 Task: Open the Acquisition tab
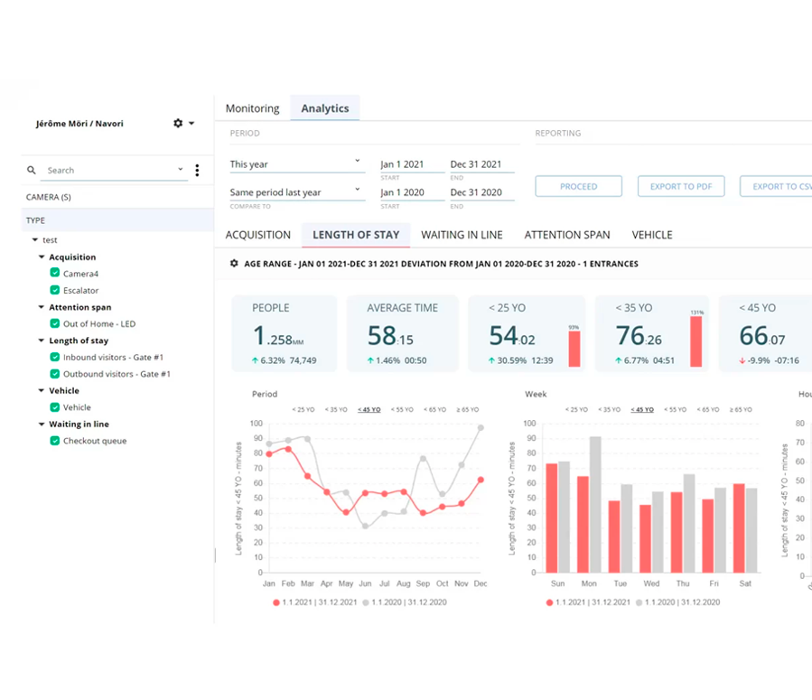click(258, 235)
